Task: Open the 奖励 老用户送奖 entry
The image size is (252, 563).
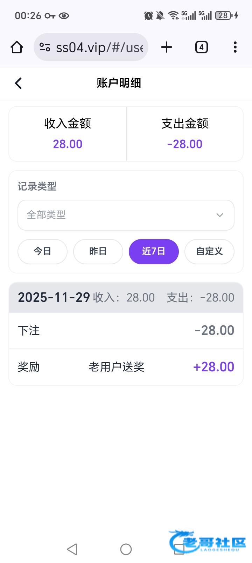Action: click(126, 367)
